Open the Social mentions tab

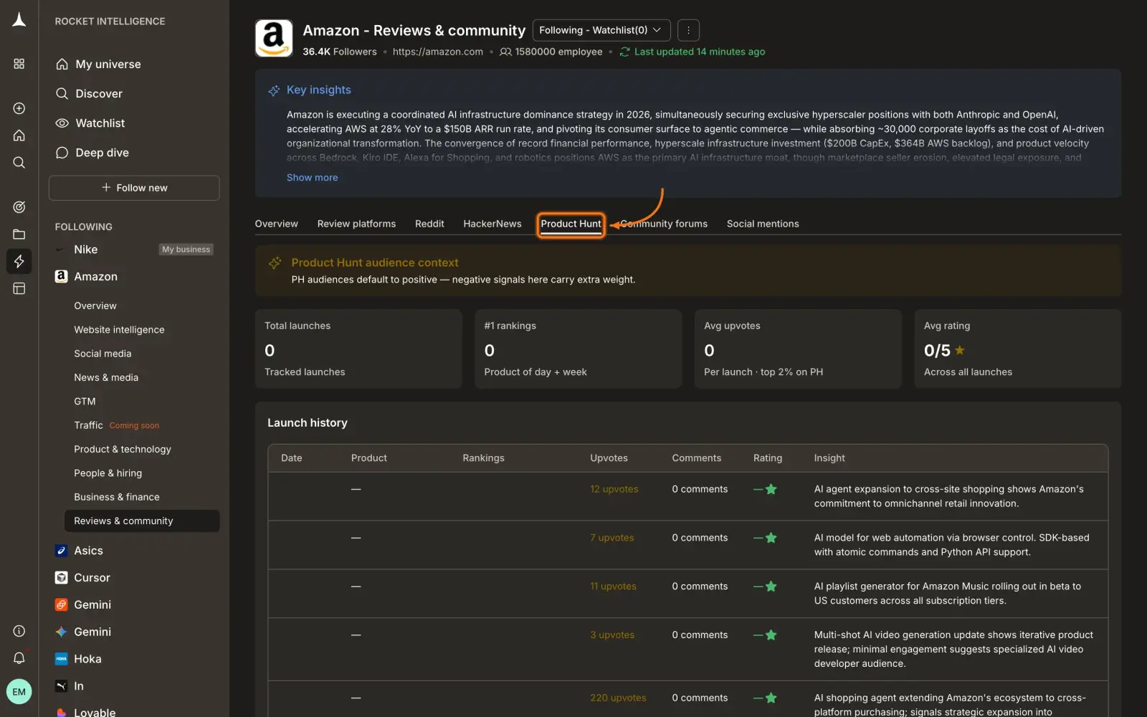763,224
